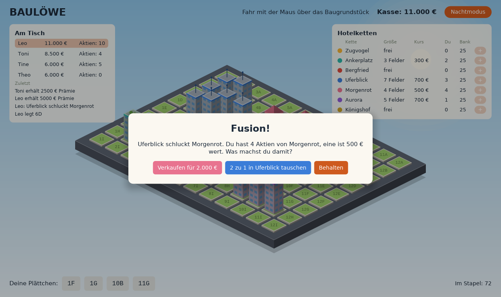501x297 pixels.
Task: Select Toni's player row
Action: pyautogui.click(x=61, y=54)
